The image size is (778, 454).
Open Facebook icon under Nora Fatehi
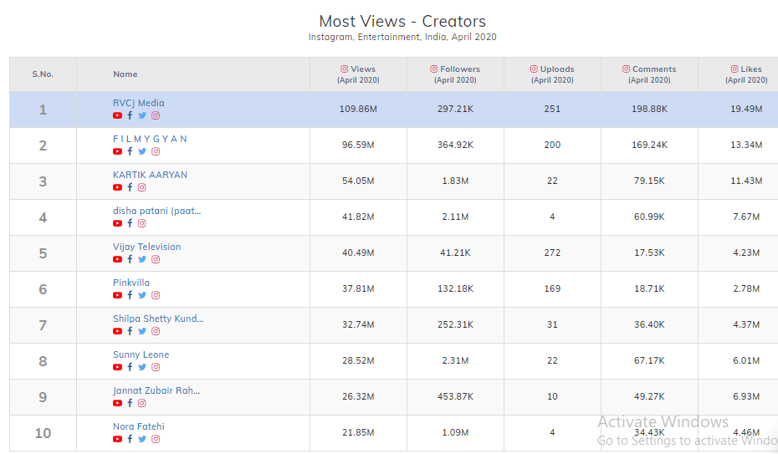tap(130, 440)
